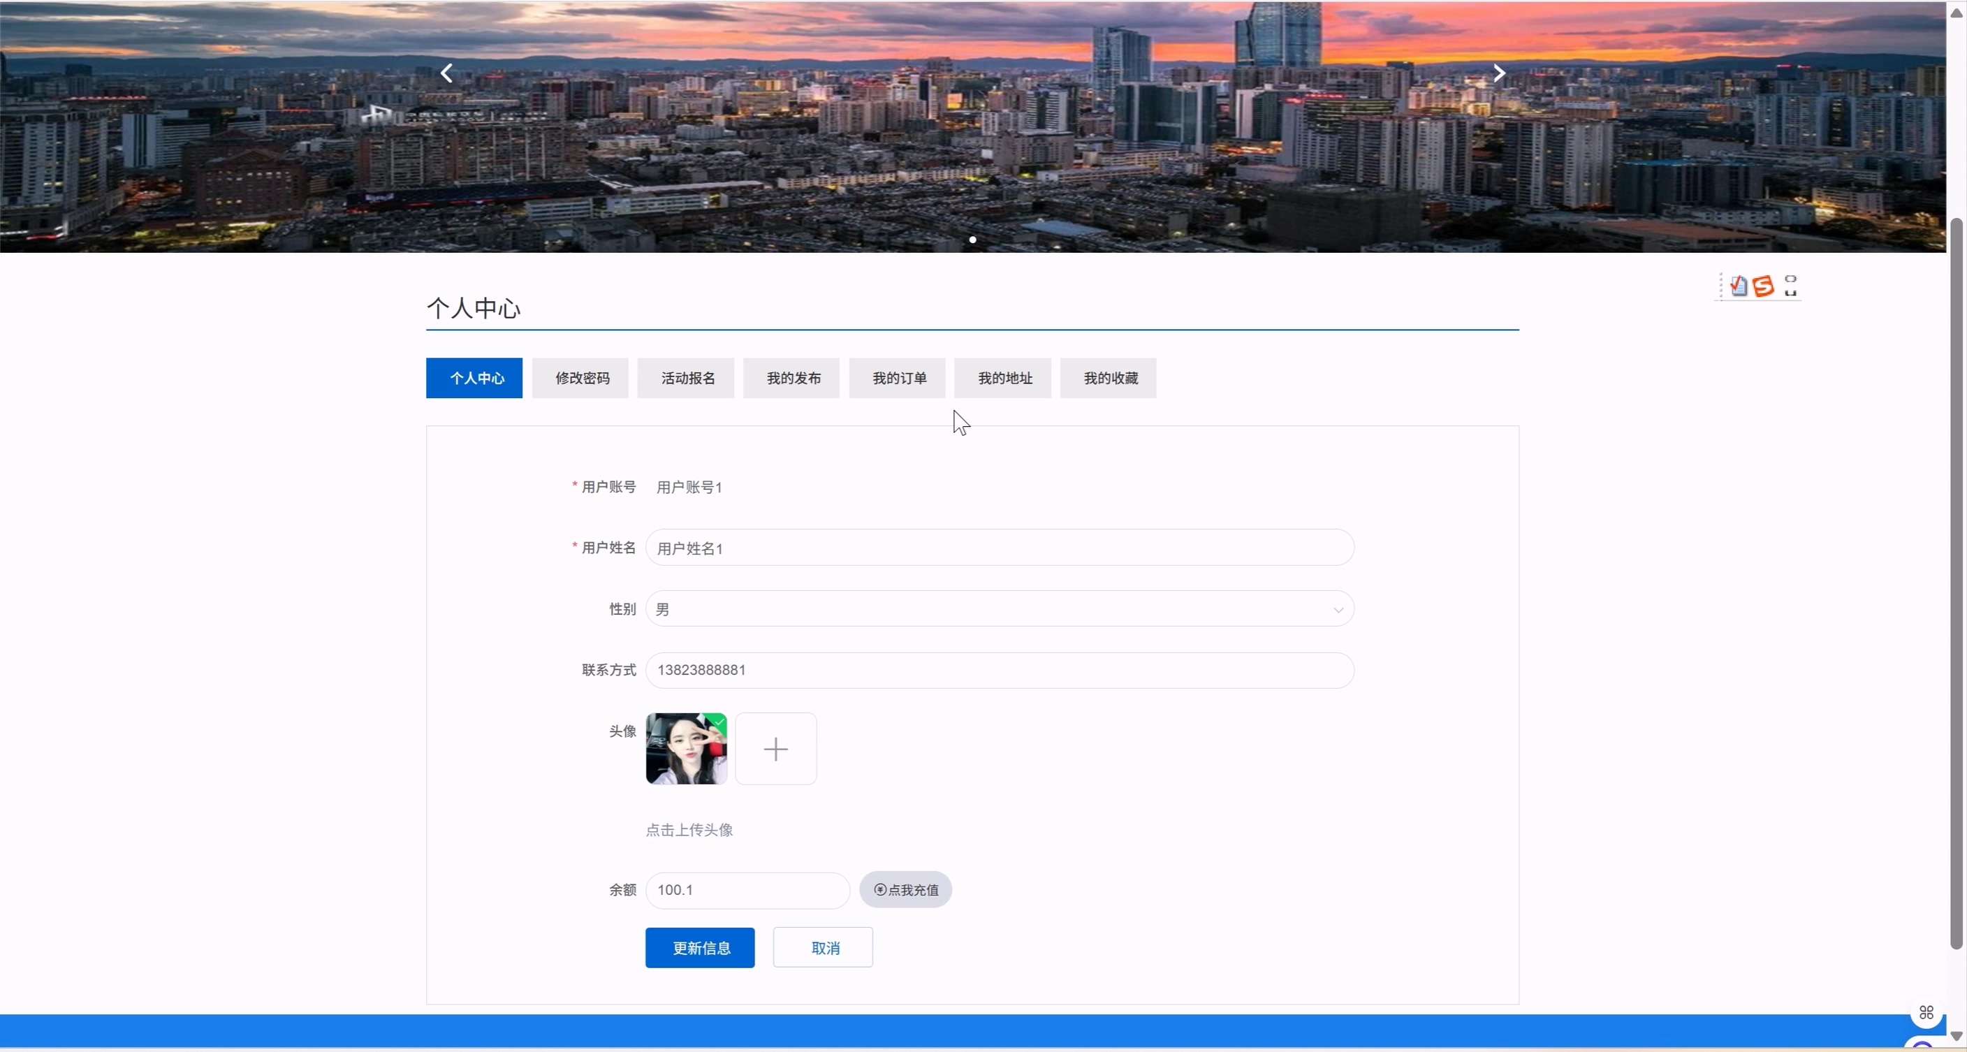This screenshot has height=1052, width=1967.
Task: Switch to the 修改密码 tab
Action: pos(580,379)
